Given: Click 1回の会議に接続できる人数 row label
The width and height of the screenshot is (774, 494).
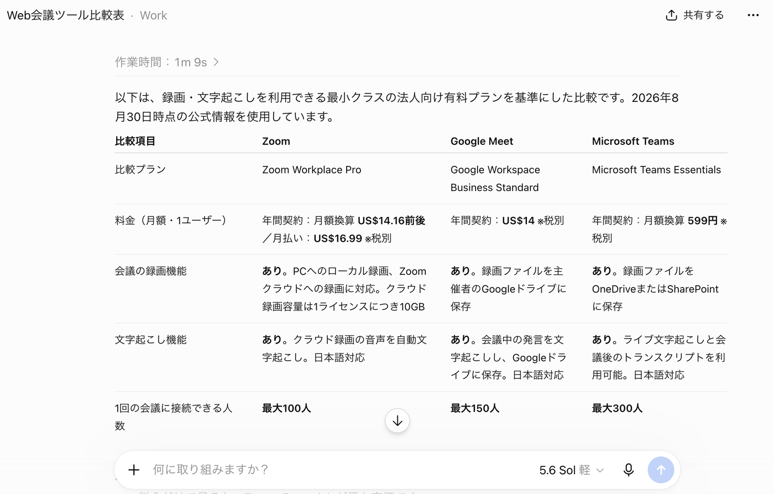Looking at the screenshot, I should [174, 417].
